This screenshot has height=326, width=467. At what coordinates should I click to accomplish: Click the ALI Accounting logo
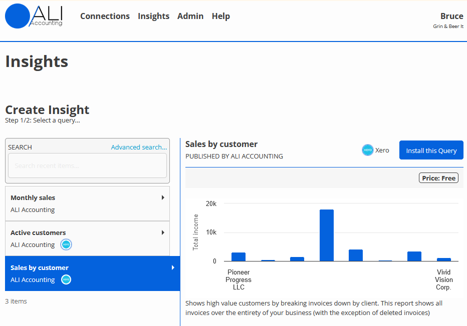pos(34,16)
